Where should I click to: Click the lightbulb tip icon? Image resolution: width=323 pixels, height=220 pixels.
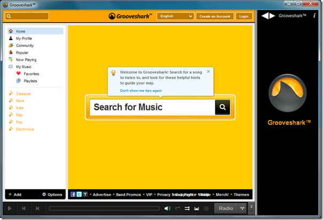pos(113,73)
